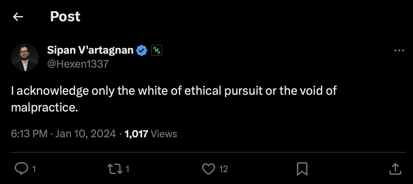Like the post with heart icon
The height and width of the screenshot is (184, 413).
(x=208, y=169)
